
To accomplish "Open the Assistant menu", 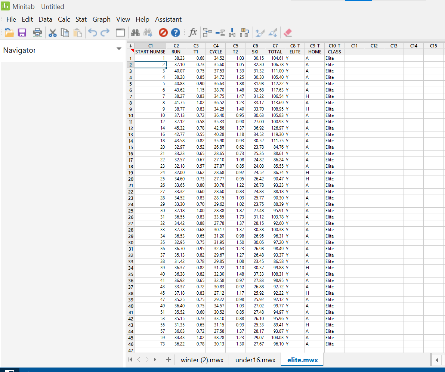I will pyautogui.click(x=168, y=19).
